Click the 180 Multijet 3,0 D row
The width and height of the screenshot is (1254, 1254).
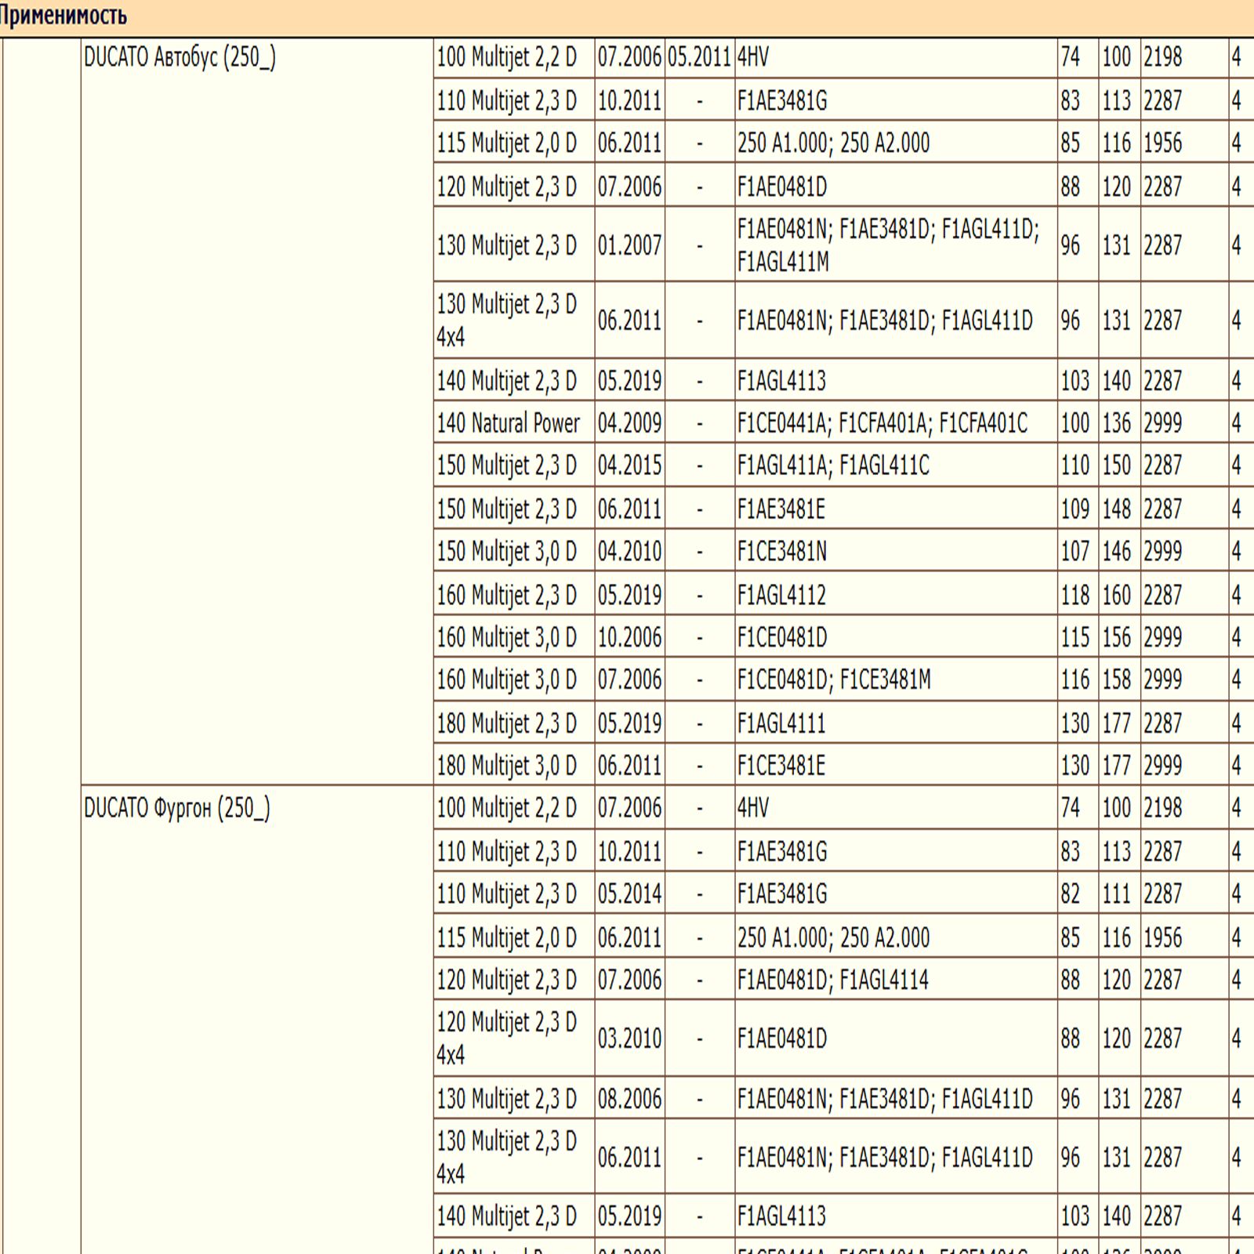point(506,765)
